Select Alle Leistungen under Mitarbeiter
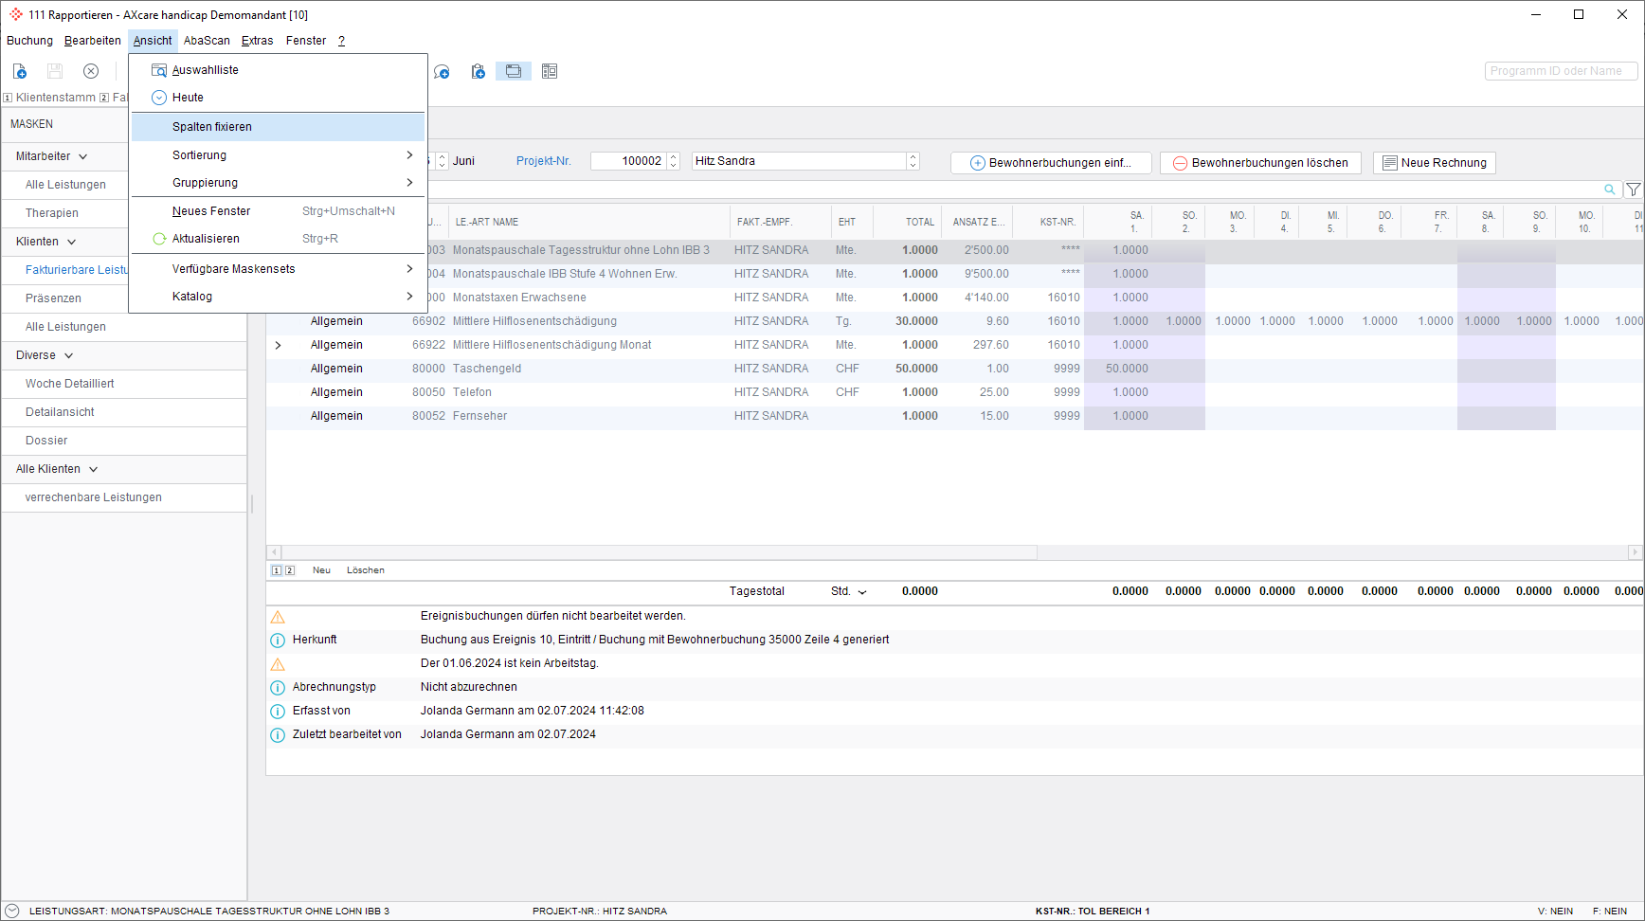Image resolution: width=1645 pixels, height=921 pixels. click(65, 185)
